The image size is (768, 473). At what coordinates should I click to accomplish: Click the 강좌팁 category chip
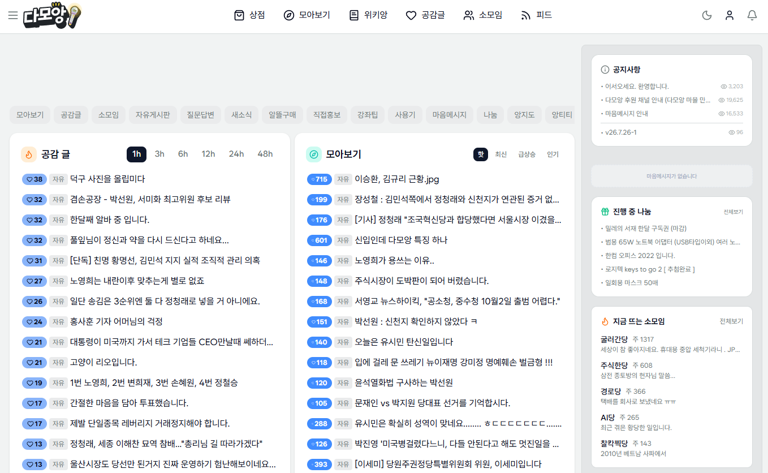368,115
